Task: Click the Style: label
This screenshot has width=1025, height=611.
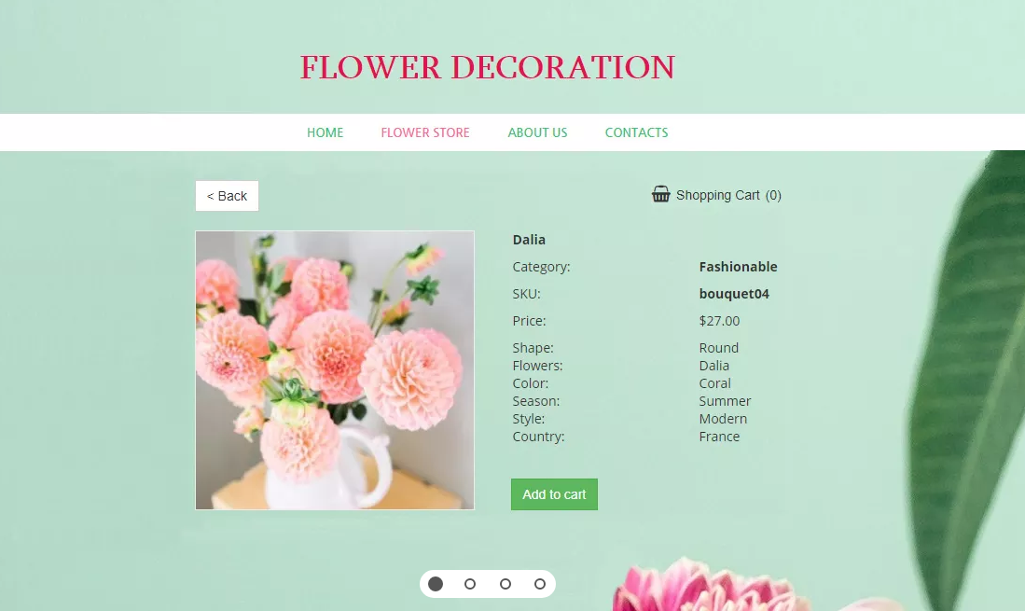Action: (x=528, y=419)
